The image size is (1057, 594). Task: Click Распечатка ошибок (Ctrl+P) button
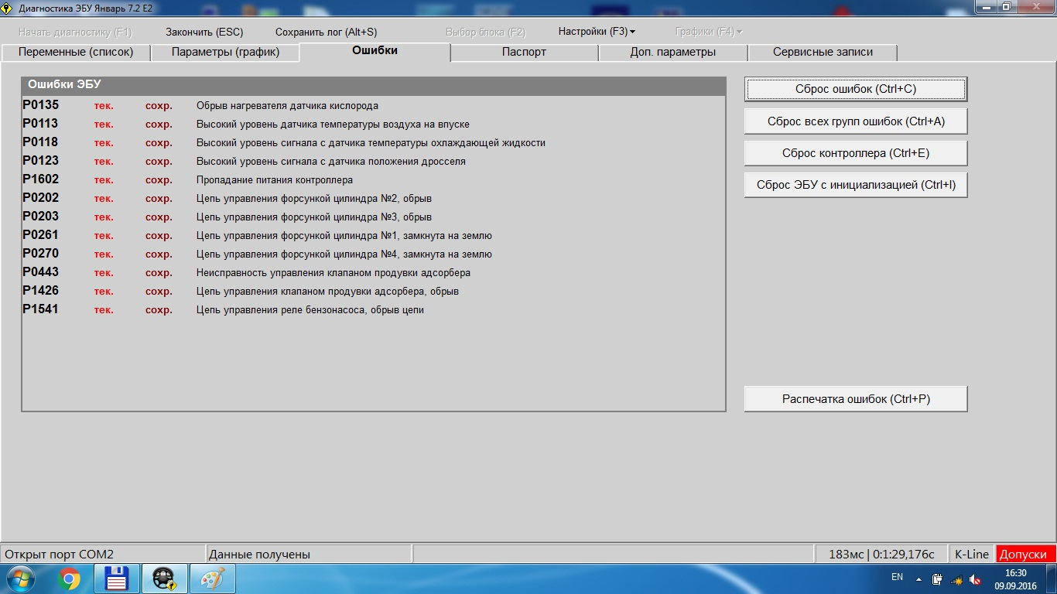(x=856, y=399)
